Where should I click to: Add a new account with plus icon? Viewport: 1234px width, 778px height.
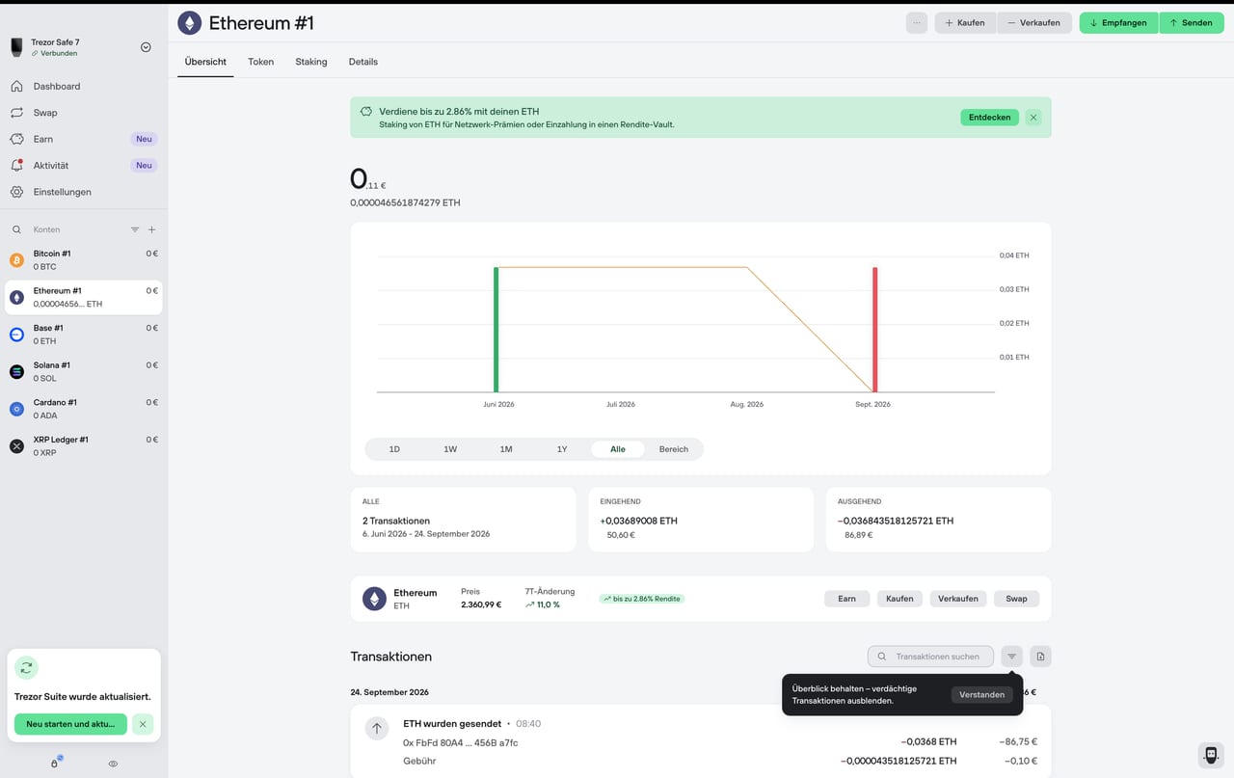click(x=151, y=229)
